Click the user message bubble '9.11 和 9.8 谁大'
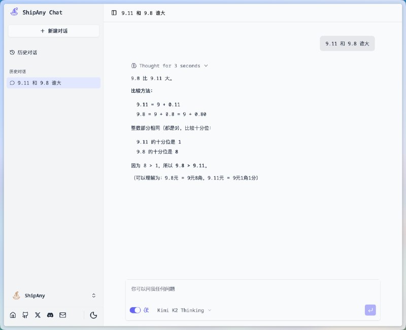Screen dimensions: 406x330 coord(347,44)
